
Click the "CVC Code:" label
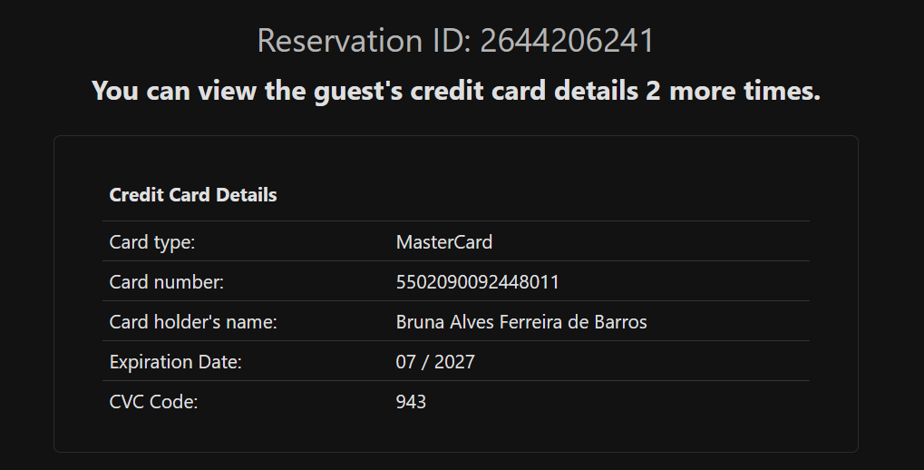click(153, 402)
